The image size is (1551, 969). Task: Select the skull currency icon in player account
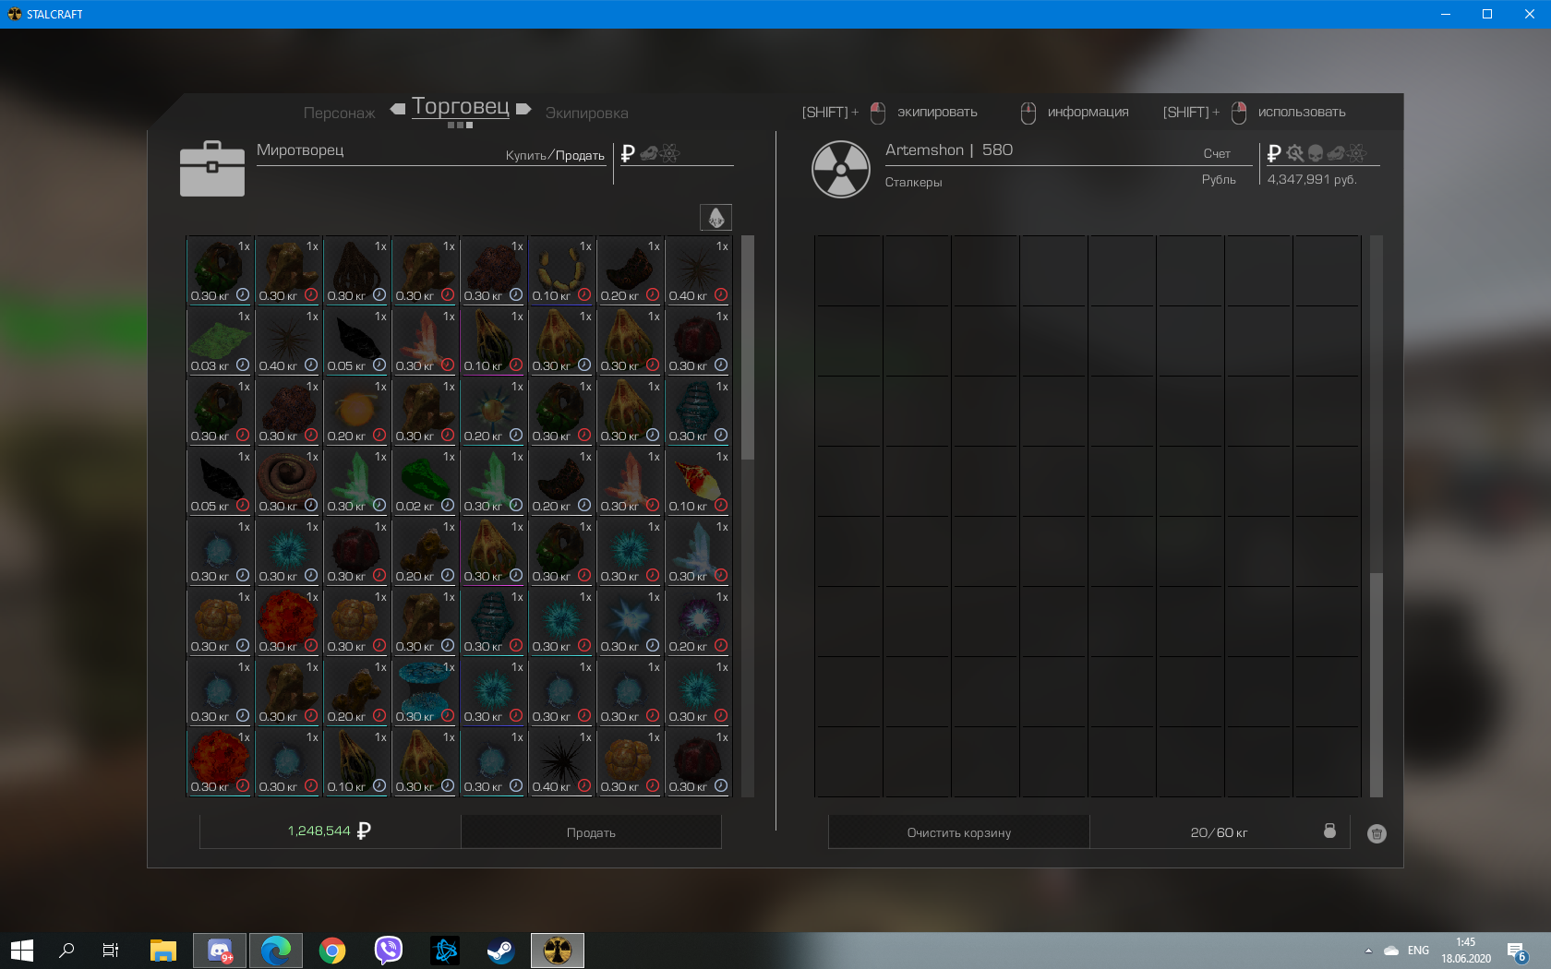1316,153
